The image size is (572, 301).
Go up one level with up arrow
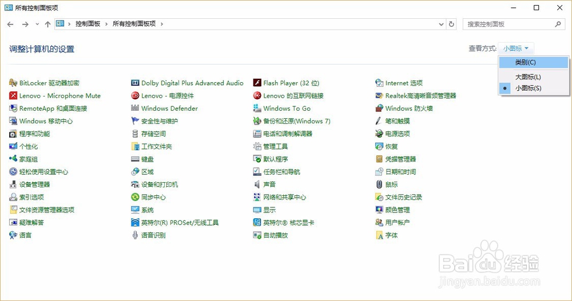[48, 25]
